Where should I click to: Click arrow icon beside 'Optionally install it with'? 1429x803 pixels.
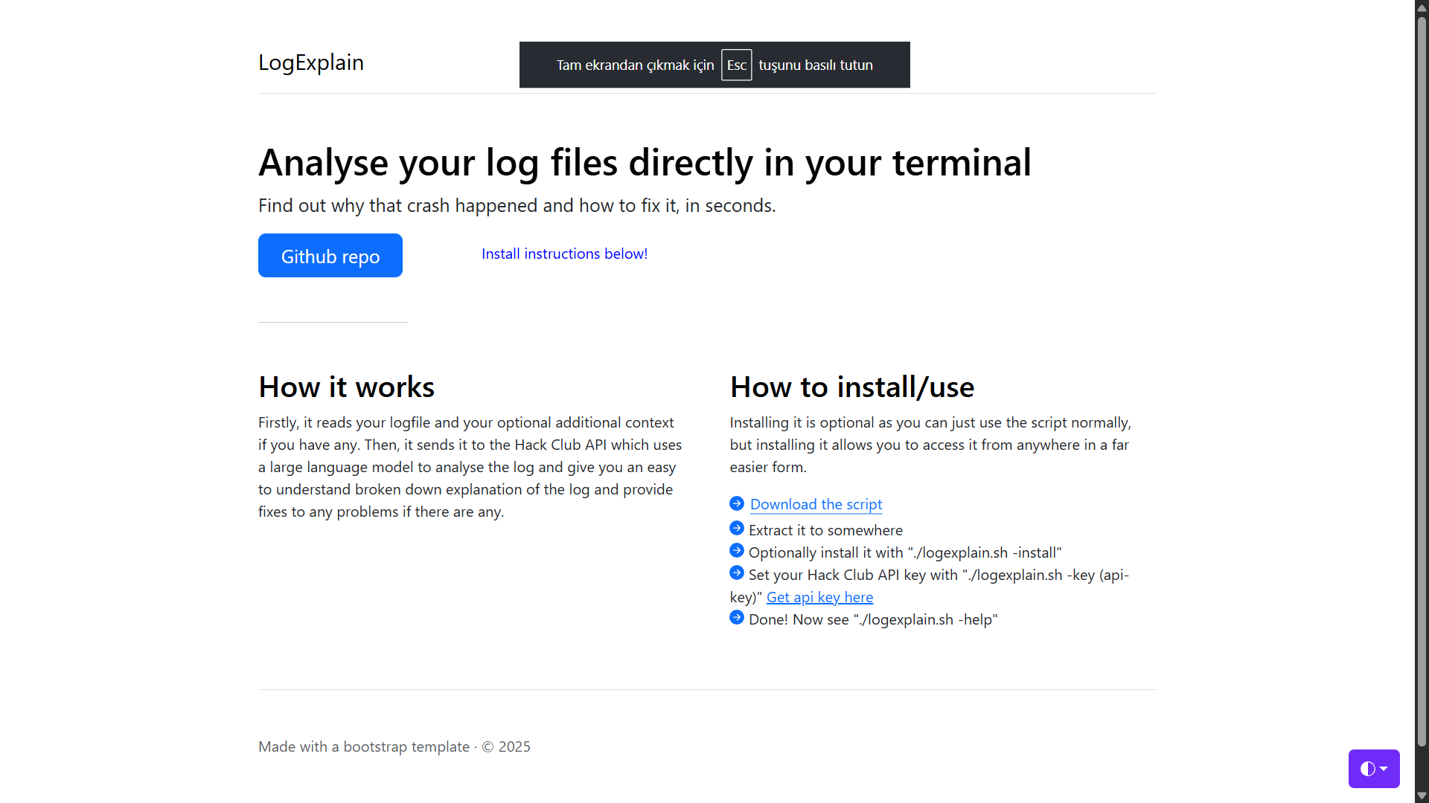click(x=737, y=550)
